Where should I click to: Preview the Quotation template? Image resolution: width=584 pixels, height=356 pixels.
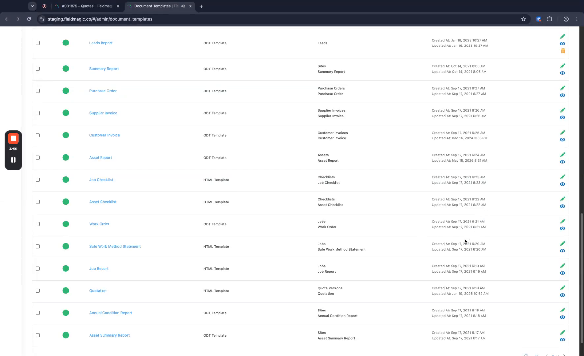[x=562, y=295]
